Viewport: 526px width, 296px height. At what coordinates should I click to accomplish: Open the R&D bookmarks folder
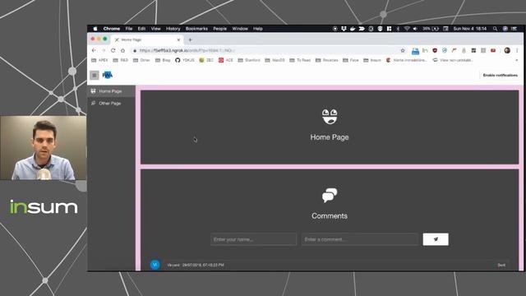tap(121, 60)
